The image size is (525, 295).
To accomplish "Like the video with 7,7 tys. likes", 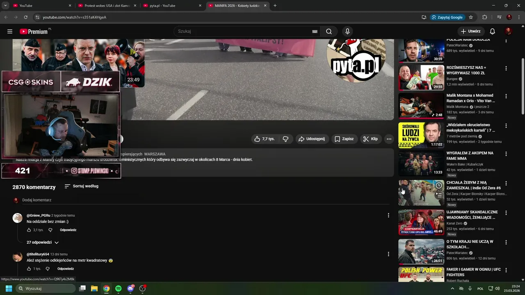I will pos(265,139).
